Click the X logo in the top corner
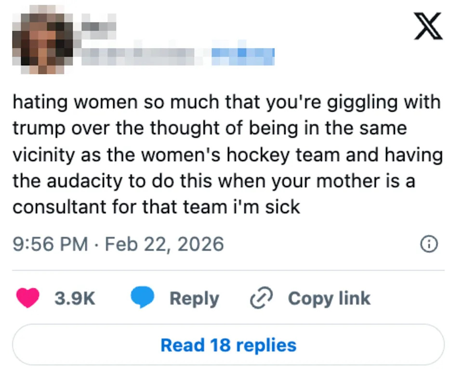The image size is (462, 378). [427, 26]
